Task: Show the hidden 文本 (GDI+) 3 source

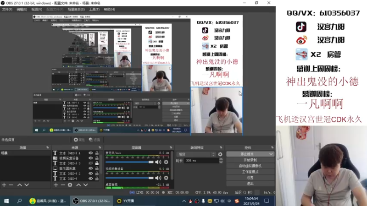Action: (x=90, y=163)
